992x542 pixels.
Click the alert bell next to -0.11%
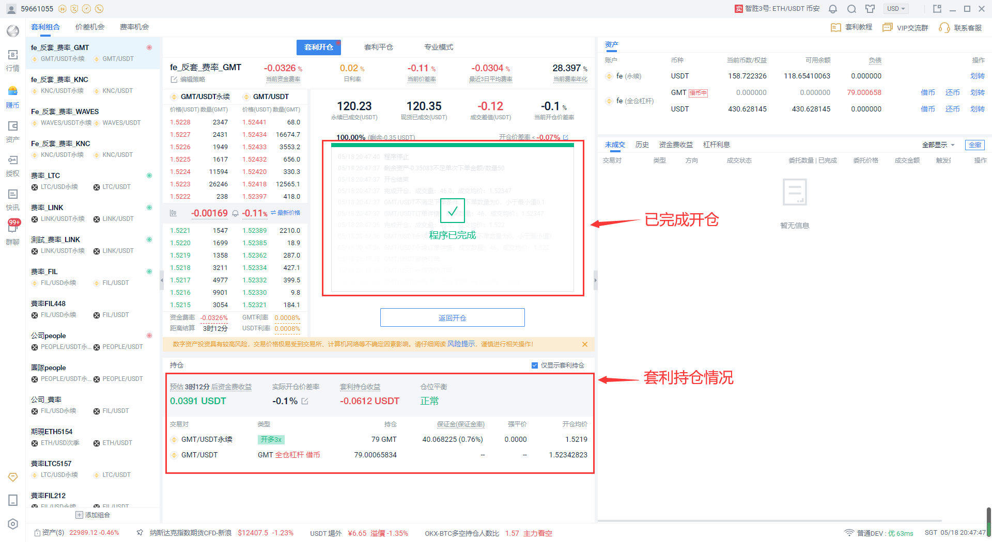[236, 213]
